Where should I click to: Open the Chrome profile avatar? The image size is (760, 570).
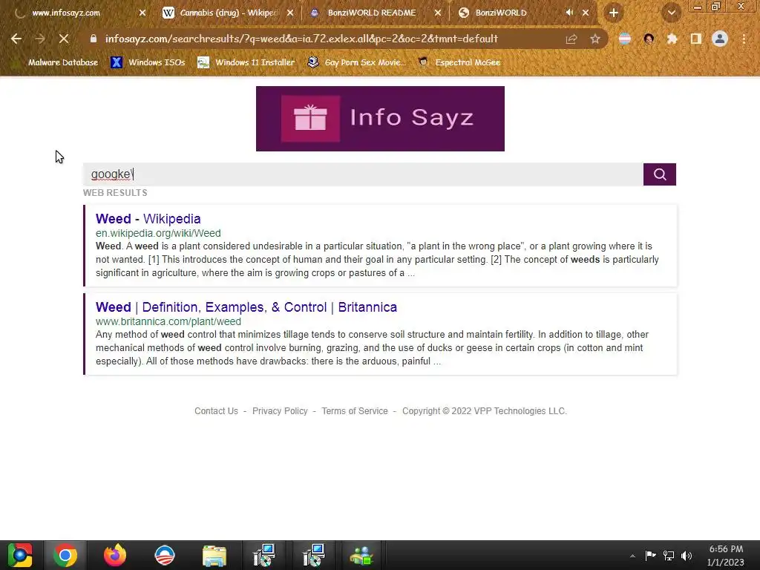coord(720,39)
